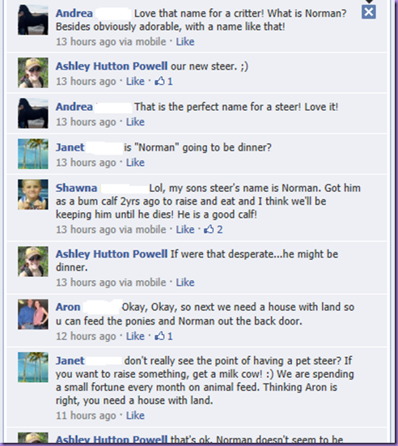Like Shawna's comment about her son's steer
Image resolution: width=398 pixels, height=446 pixels.
[185, 230]
